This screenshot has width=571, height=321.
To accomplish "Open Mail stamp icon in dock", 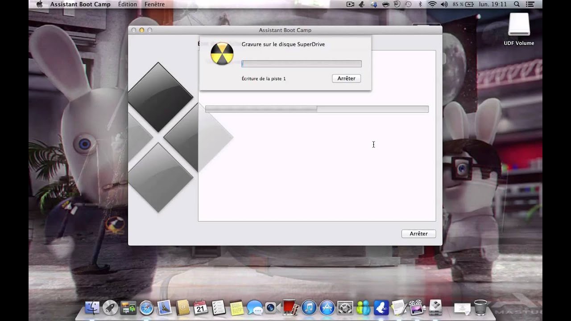I will pos(165,308).
